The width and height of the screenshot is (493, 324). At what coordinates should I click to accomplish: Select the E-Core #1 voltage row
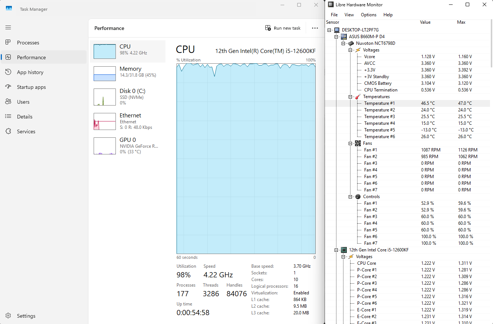(x=407, y=310)
